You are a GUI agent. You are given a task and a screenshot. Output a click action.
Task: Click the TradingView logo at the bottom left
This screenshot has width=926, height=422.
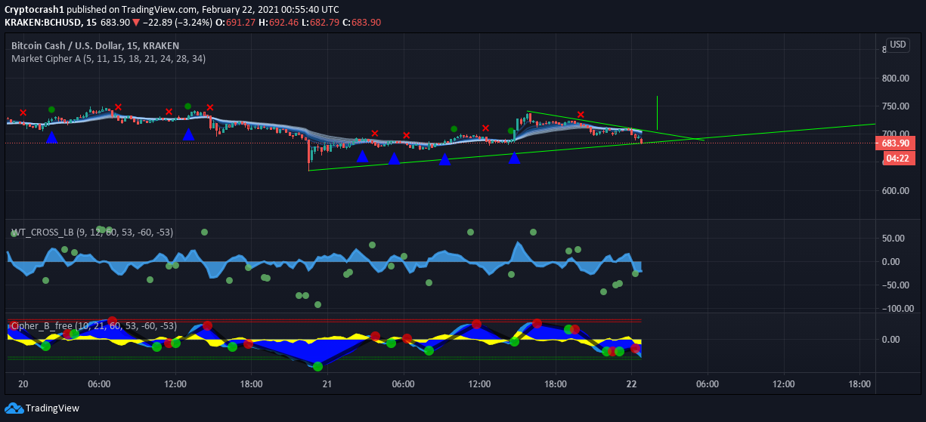click(42, 408)
